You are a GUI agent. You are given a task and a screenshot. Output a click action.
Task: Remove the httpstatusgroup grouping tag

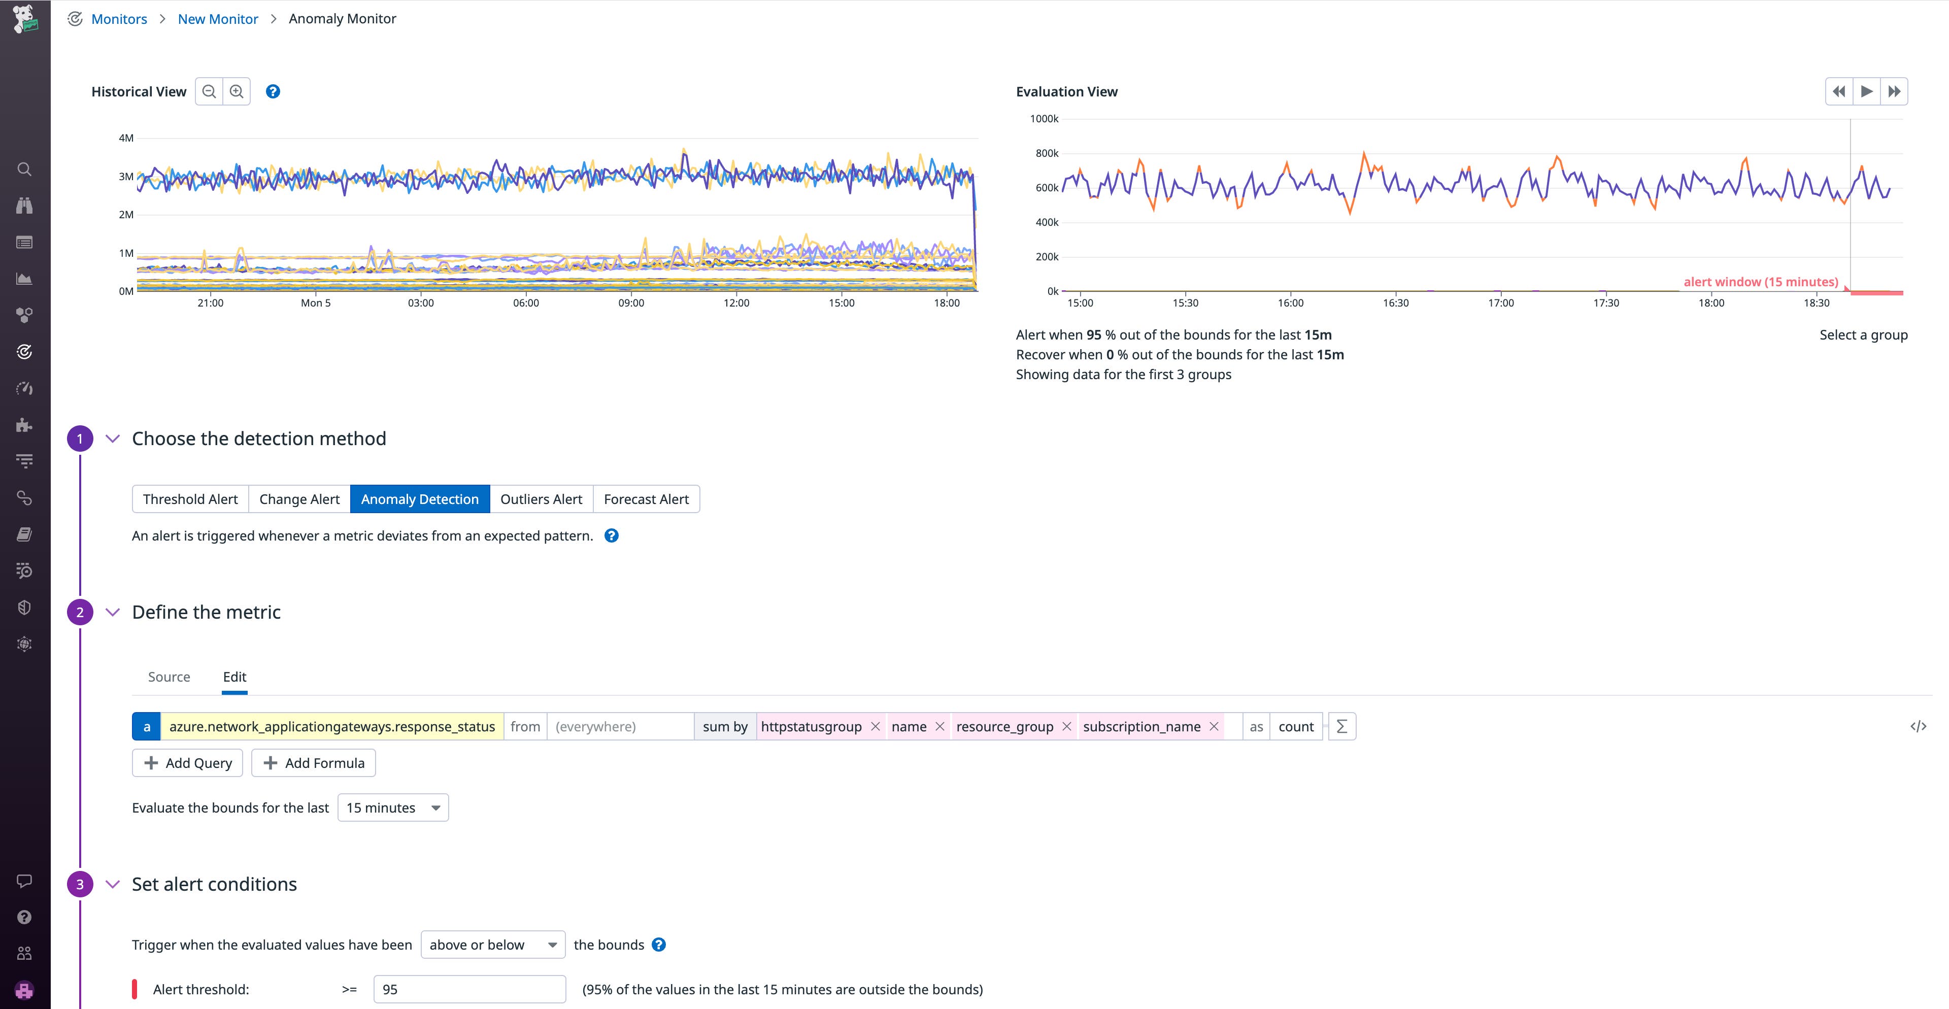click(x=876, y=726)
